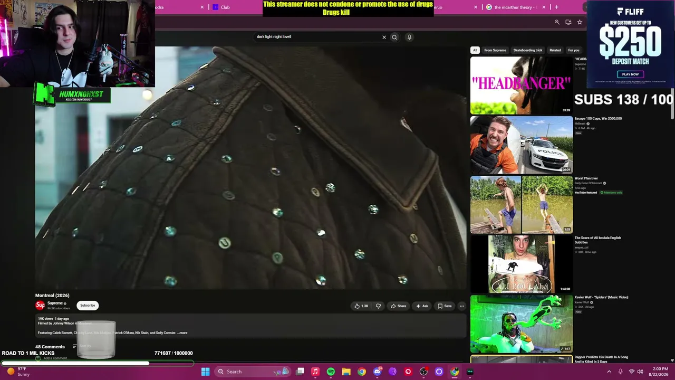Open Apple Music from the taskbar
The width and height of the screenshot is (675, 380).
(x=315, y=372)
